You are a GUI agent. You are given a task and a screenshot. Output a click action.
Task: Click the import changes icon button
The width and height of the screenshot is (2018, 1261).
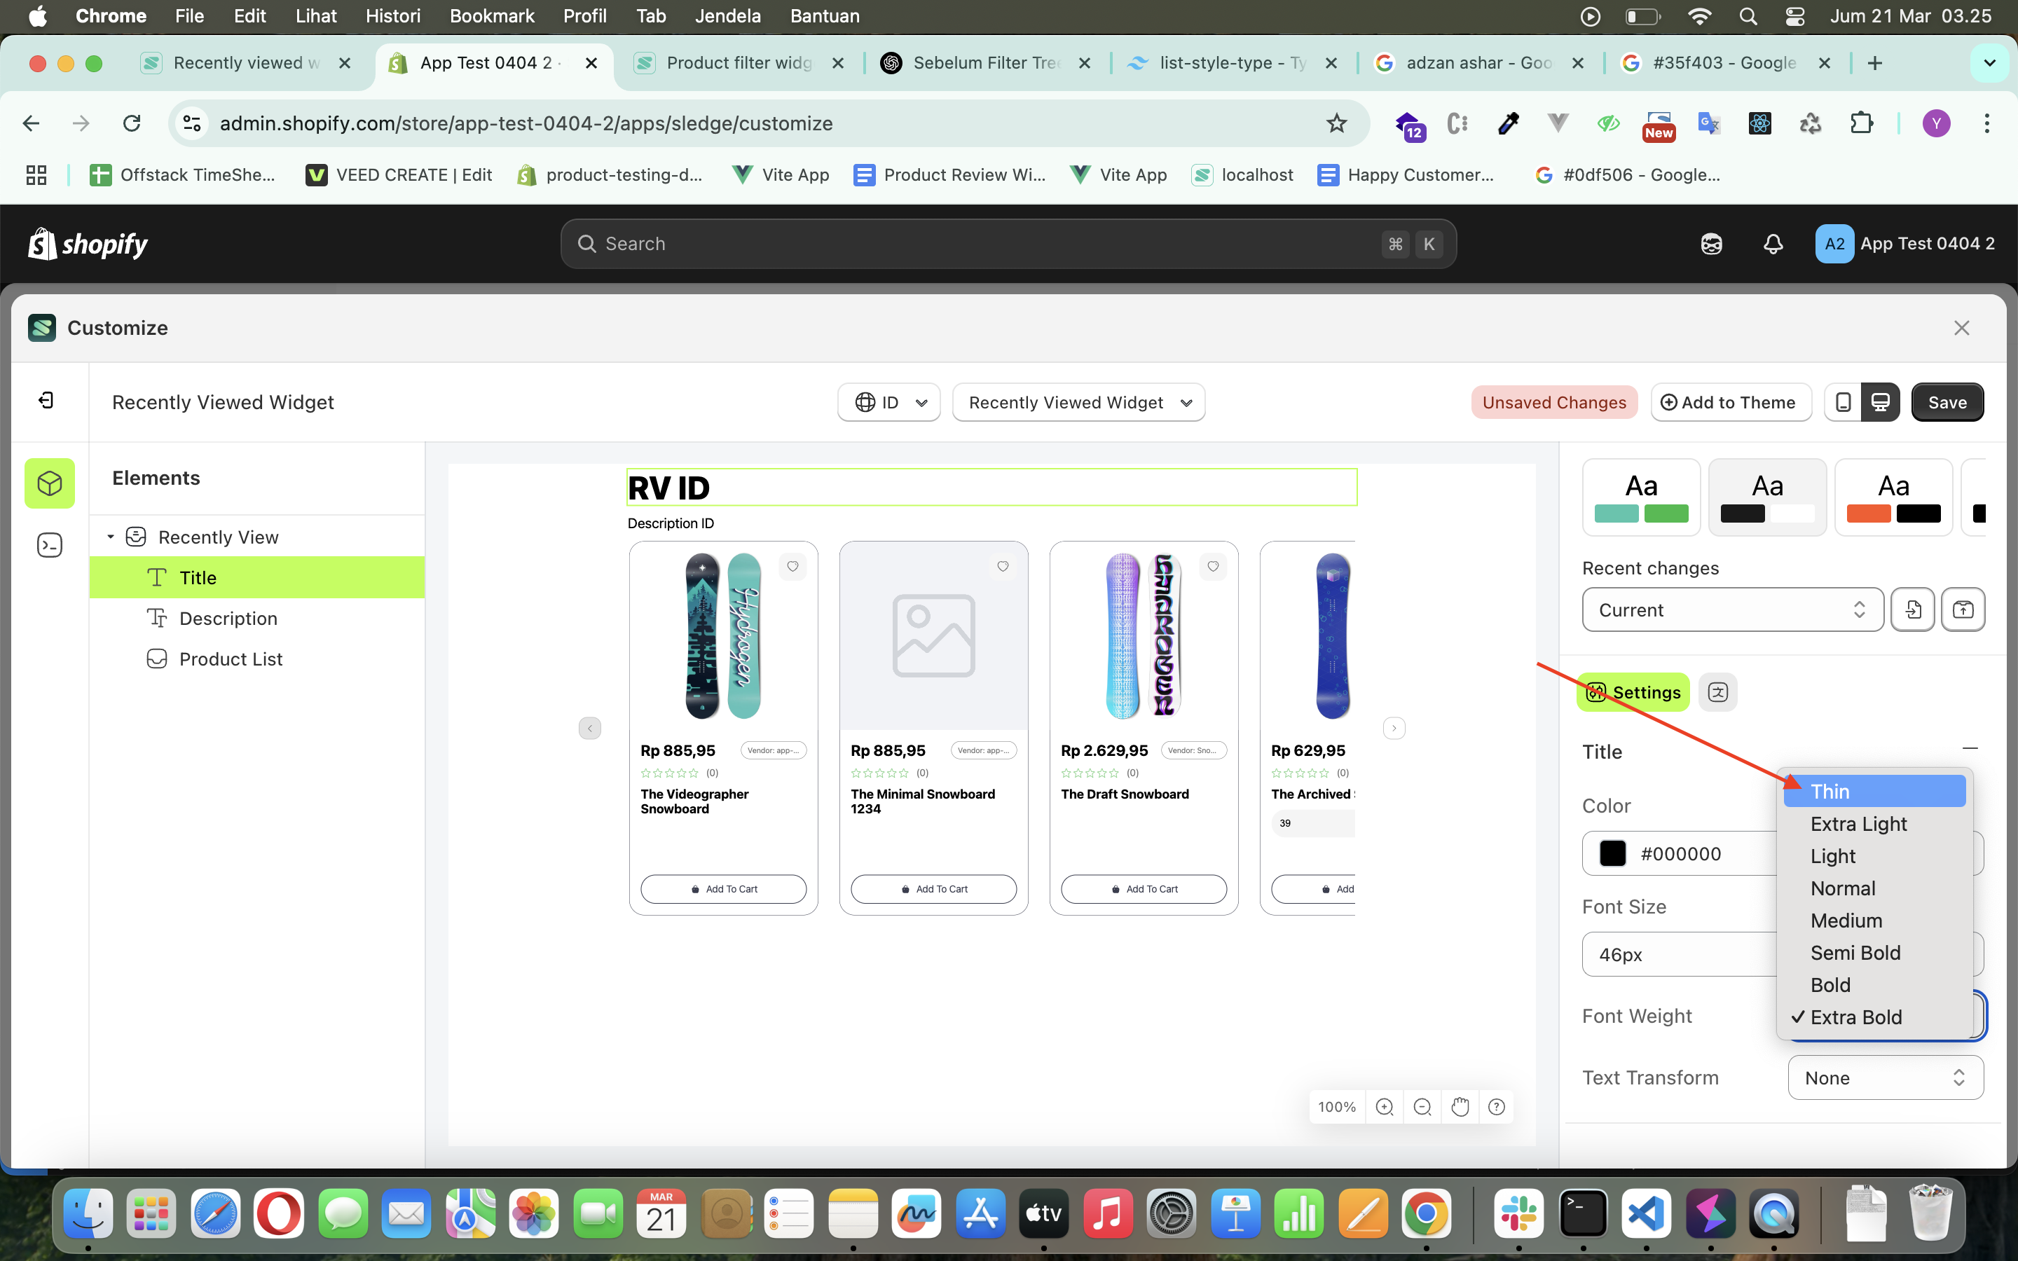pyautogui.click(x=1913, y=609)
